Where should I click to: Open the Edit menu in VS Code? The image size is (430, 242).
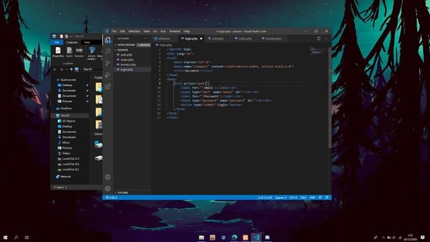coord(122,32)
